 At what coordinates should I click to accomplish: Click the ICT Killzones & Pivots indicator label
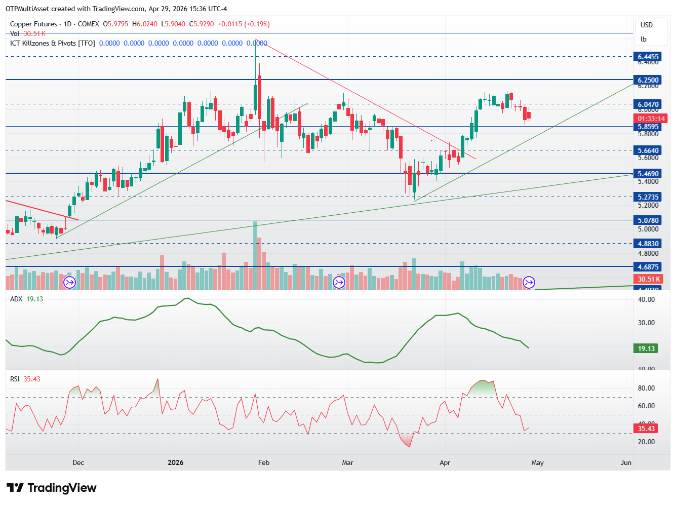pyautogui.click(x=53, y=43)
